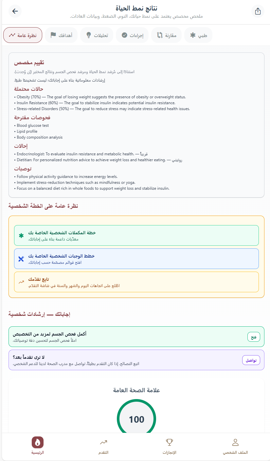270x461 pixels.
Task: Open the الملف الشخصي person icon
Action: pyautogui.click(x=235, y=442)
